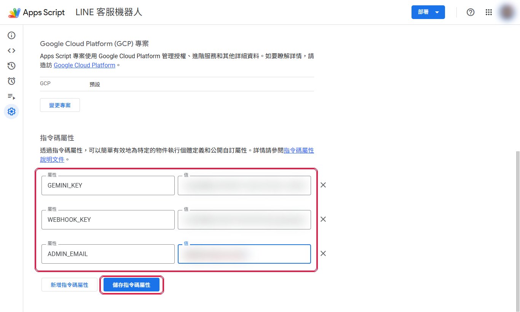Click the Google Cloud Platform (GCP) 專案 heading
Image resolution: width=520 pixels, height=312 pixels.
coord(94,44)
